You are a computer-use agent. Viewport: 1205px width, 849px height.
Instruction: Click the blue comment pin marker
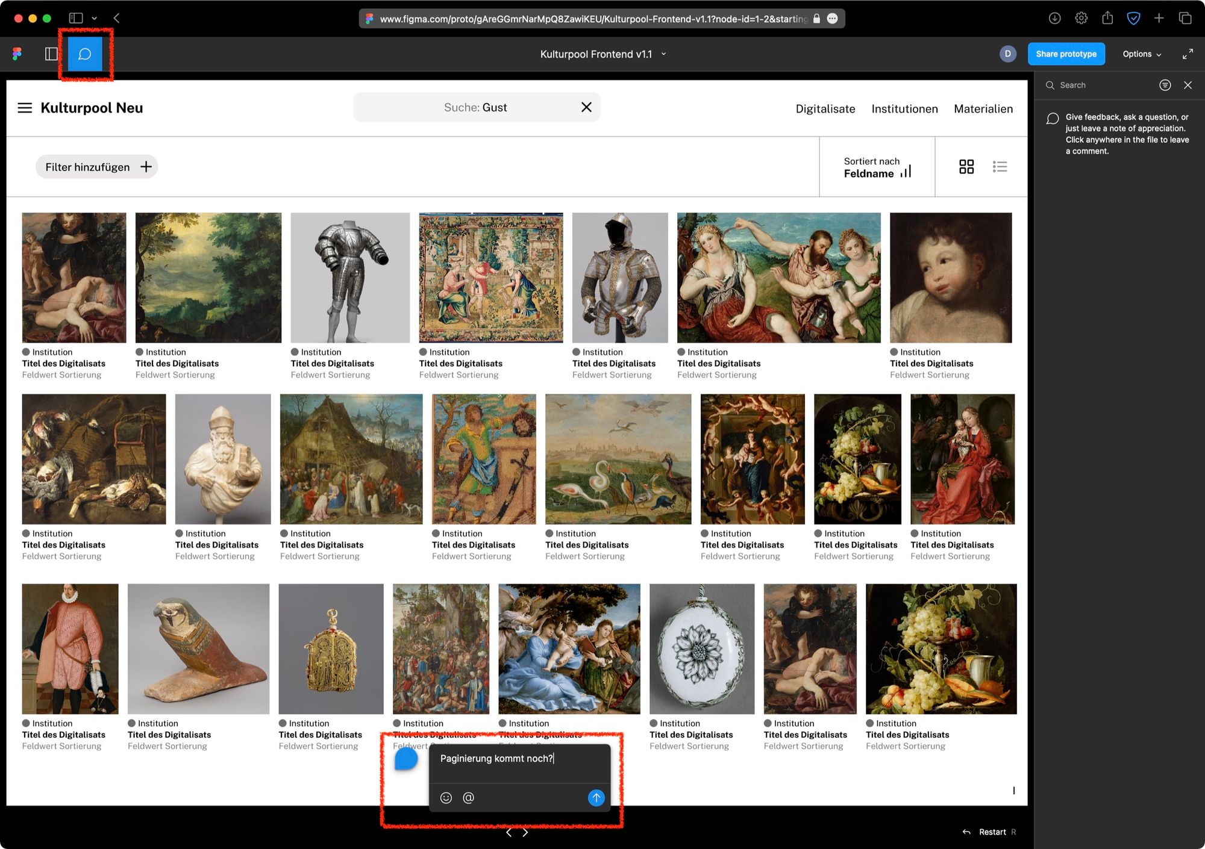pyautogui.click(x=406, y=759)
